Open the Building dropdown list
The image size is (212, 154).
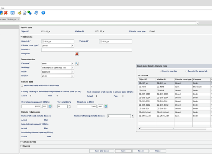click(73, 68)
